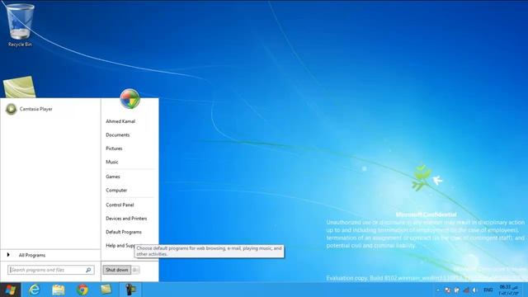Launch Google Chrome from the taskbar

pos(82,290)
